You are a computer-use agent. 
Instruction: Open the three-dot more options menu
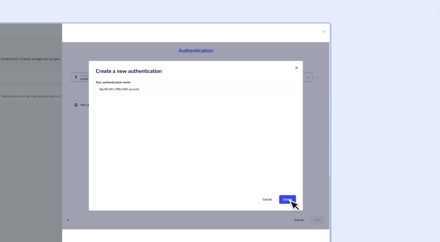tap(317, 77)
